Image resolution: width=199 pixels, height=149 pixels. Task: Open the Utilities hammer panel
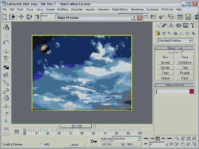pyautogui.click(x=192, y=26)
